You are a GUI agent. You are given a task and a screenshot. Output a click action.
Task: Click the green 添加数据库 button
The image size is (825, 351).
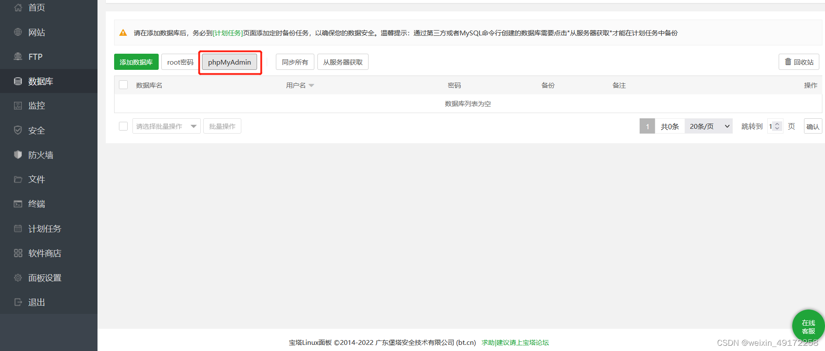pyautogui.click(x=136, y=62)
